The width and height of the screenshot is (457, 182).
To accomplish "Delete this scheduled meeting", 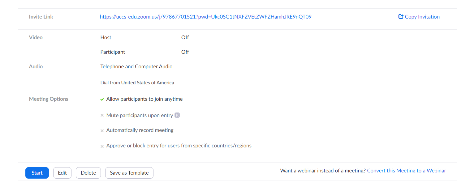I will (x=88, y=173).
